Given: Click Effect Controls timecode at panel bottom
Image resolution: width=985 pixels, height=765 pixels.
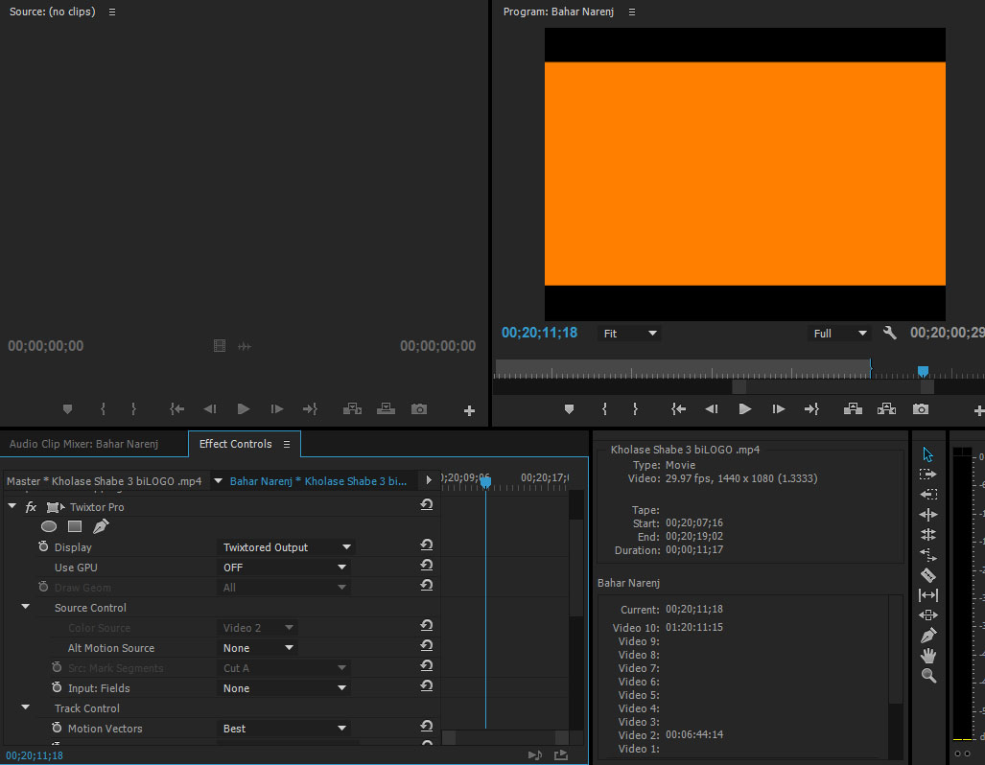Looking at the screenshot, I should (35, 755).
